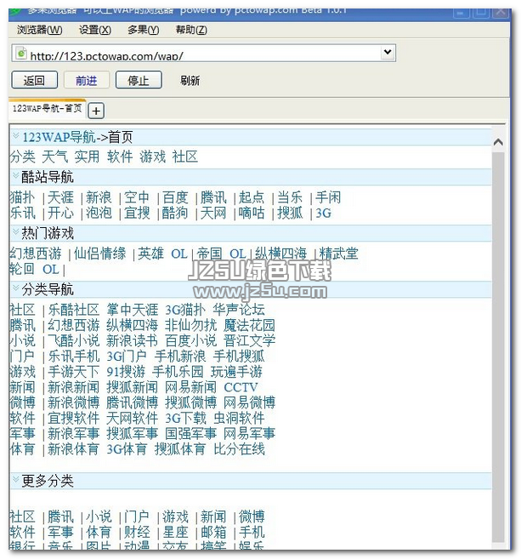
Task: Open the 游戏 top navigation link
Action: 152,157
